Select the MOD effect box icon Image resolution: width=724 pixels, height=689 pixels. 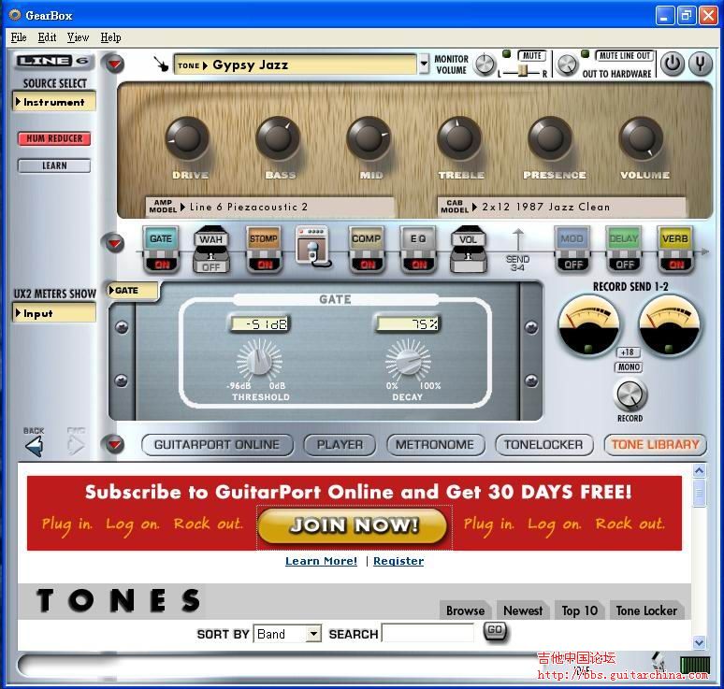pyautogui.click(x=572, y=238)
